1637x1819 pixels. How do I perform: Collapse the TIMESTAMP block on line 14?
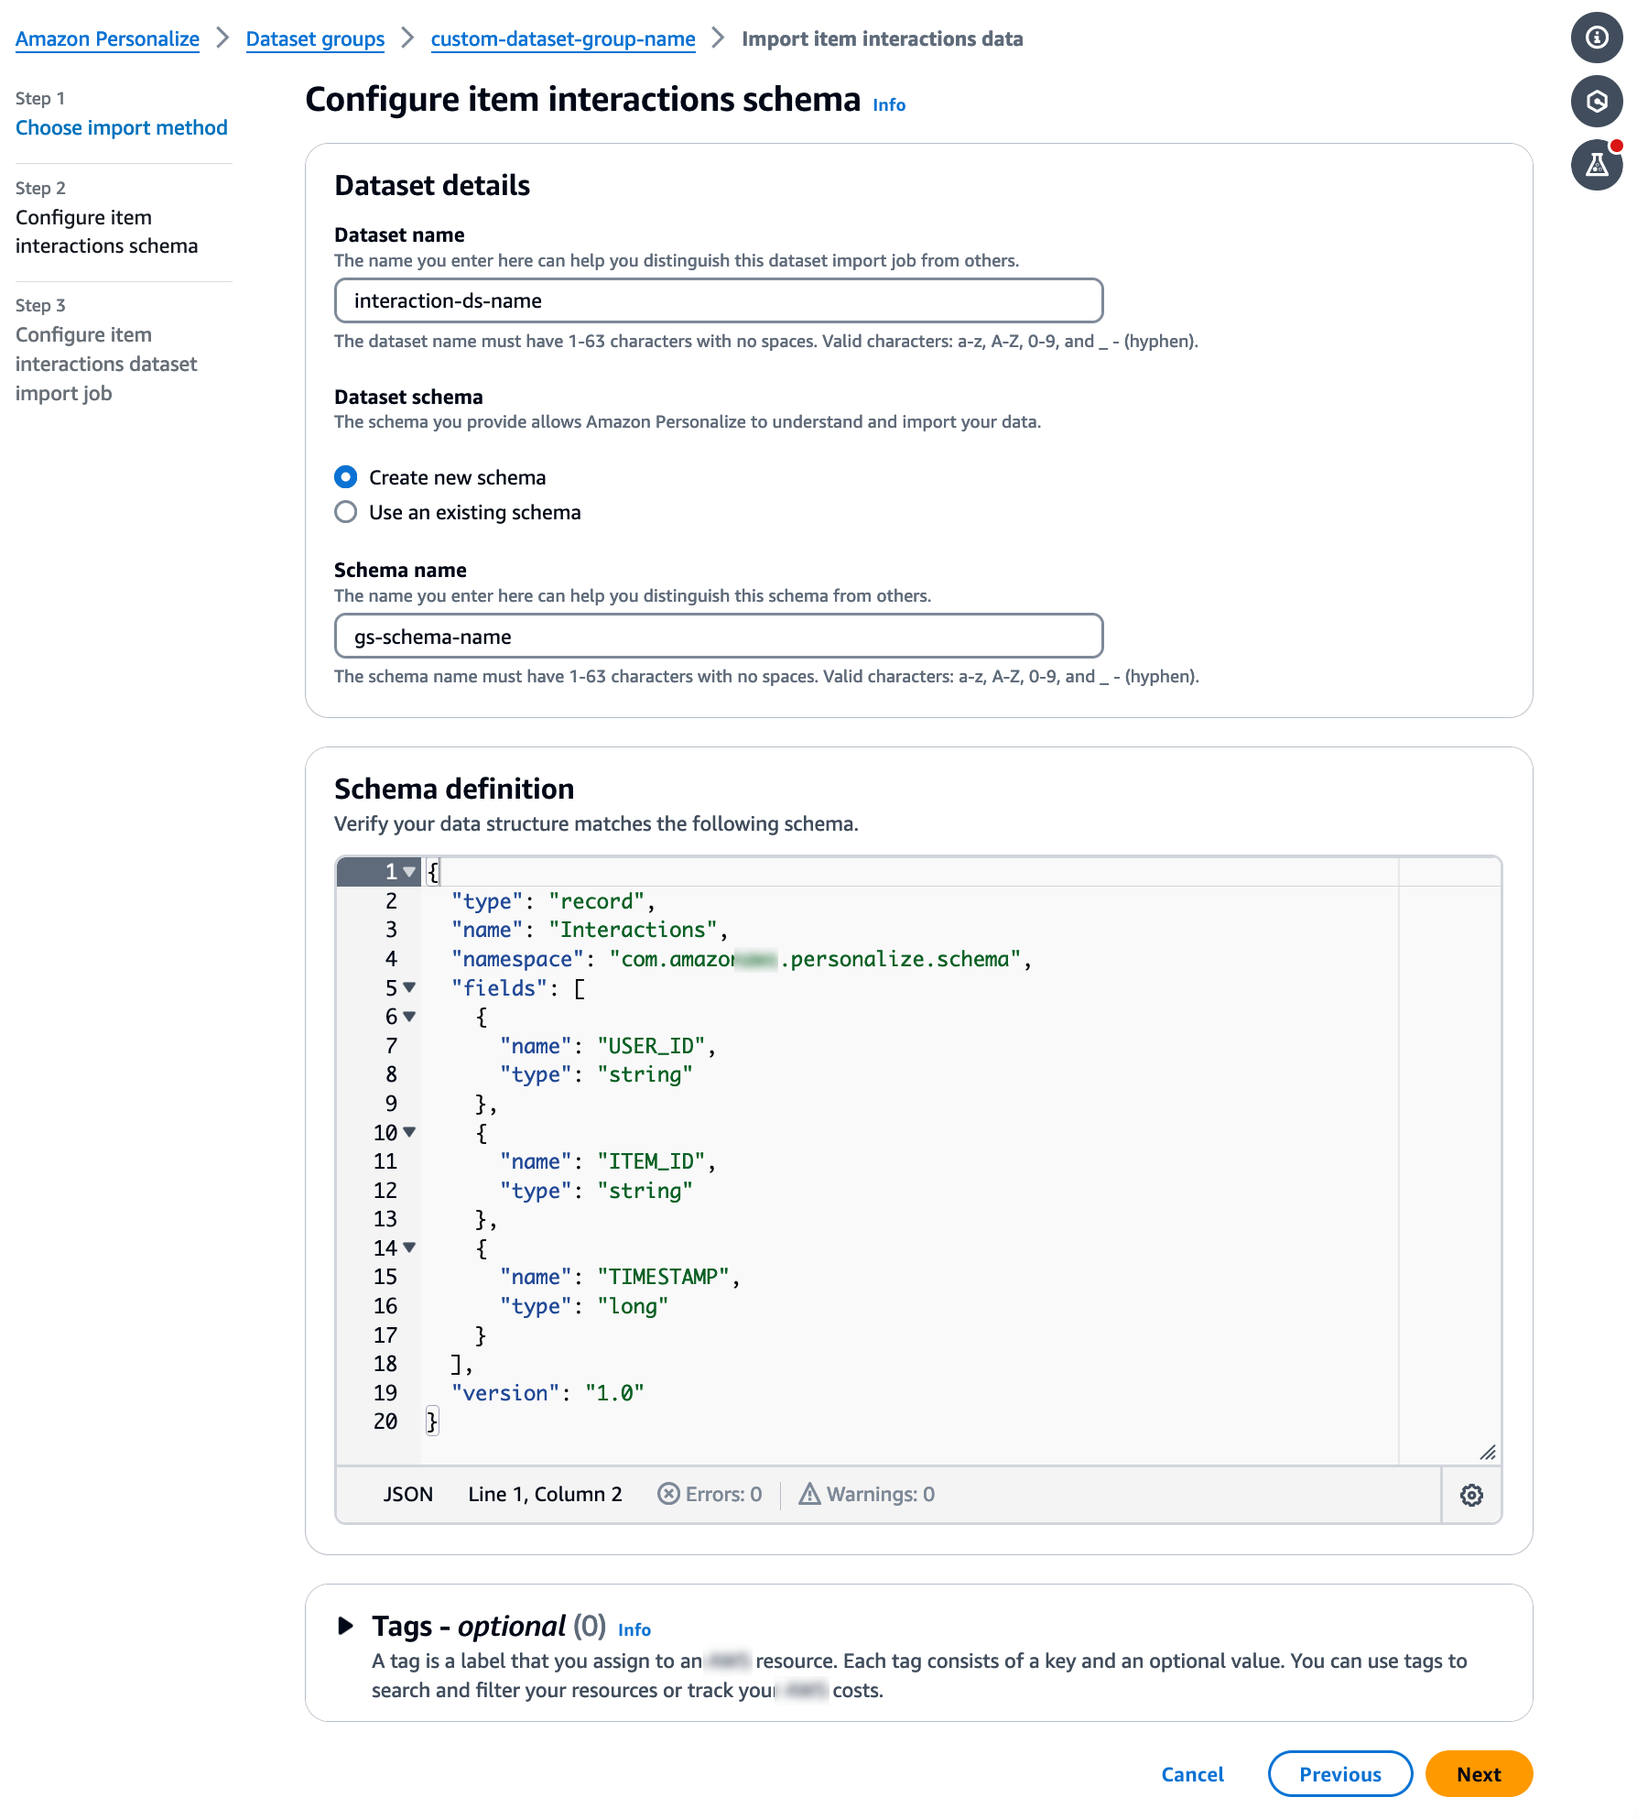pos(409,1247)
